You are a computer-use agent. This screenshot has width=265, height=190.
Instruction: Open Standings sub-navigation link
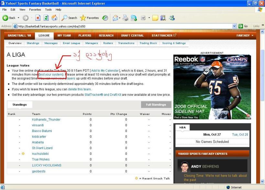(33, 43)
